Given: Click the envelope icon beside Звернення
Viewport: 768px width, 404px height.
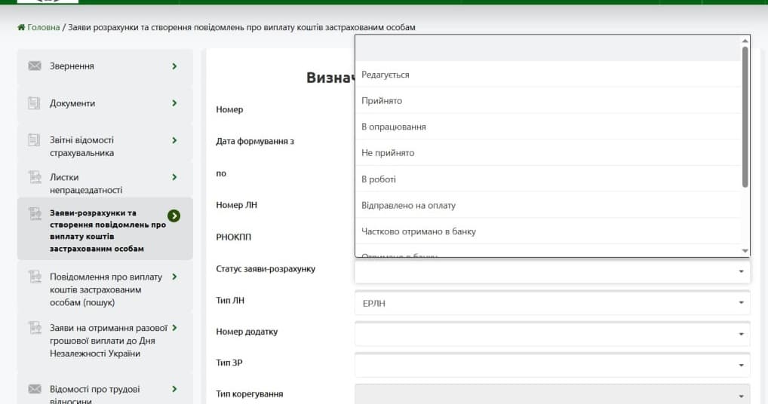Looking at the screenshot, I should (35, 66).
